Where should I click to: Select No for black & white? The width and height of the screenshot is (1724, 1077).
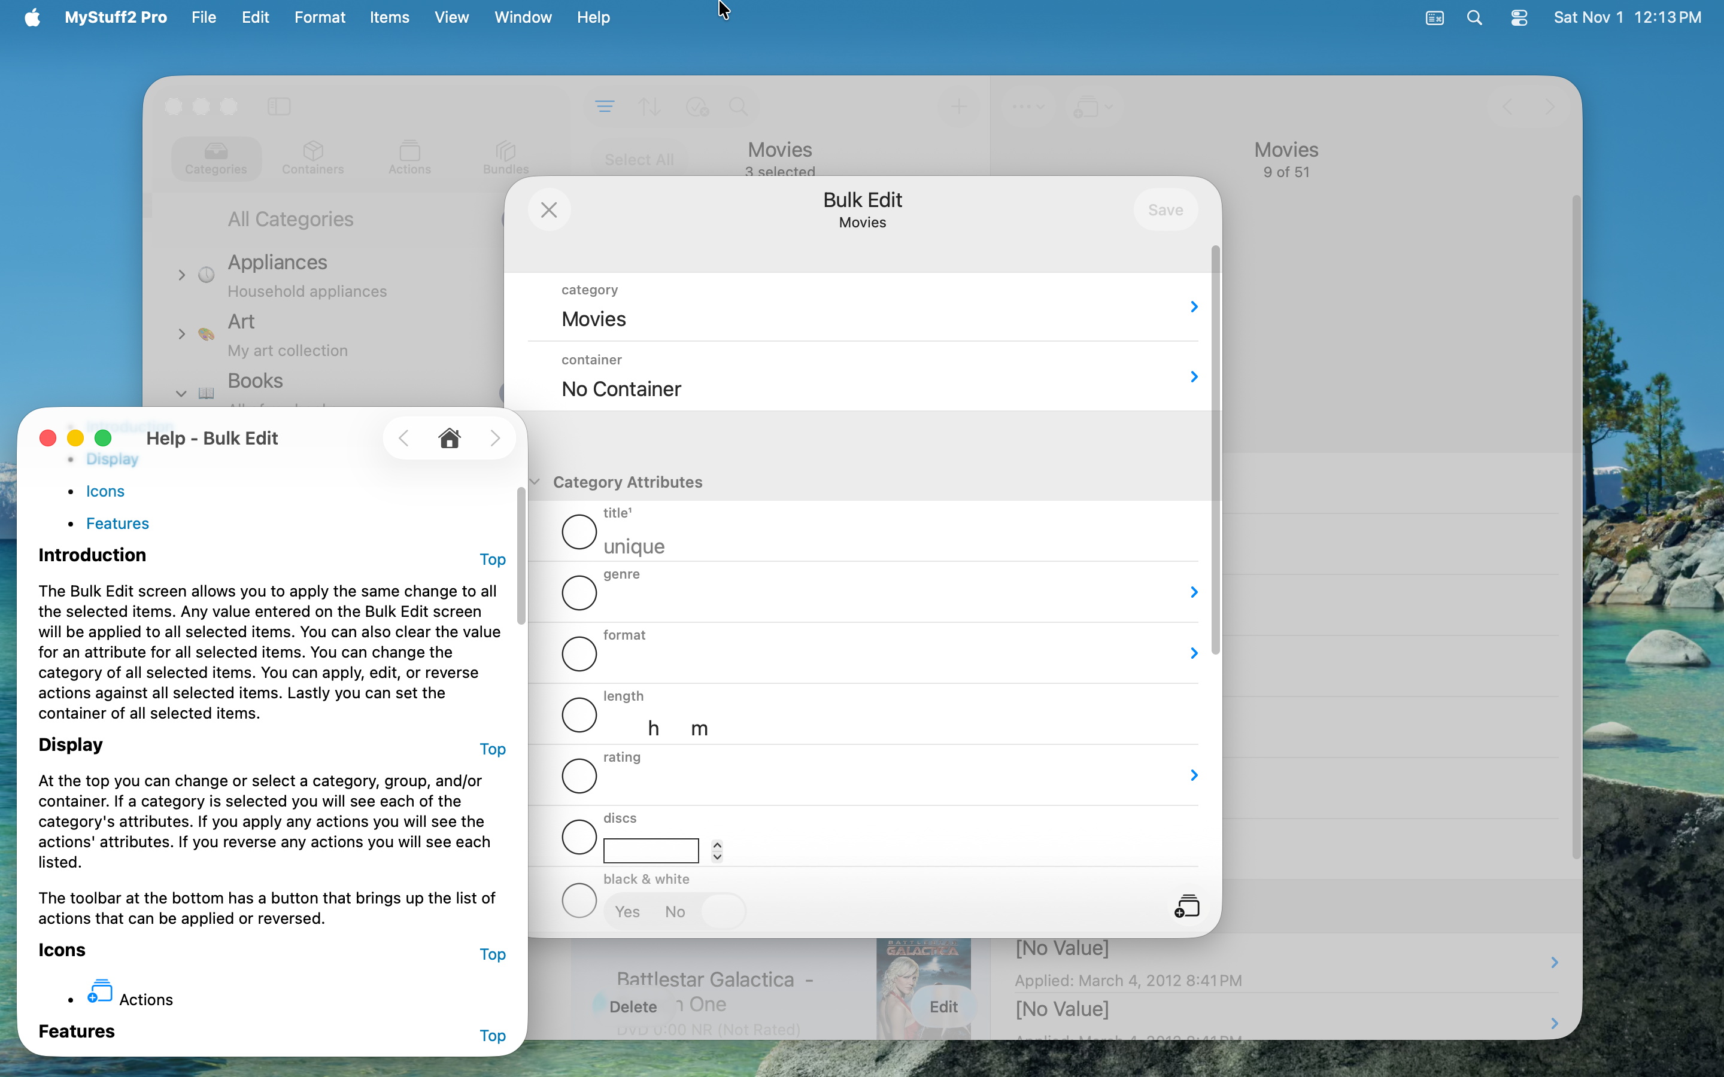point(675,912)
